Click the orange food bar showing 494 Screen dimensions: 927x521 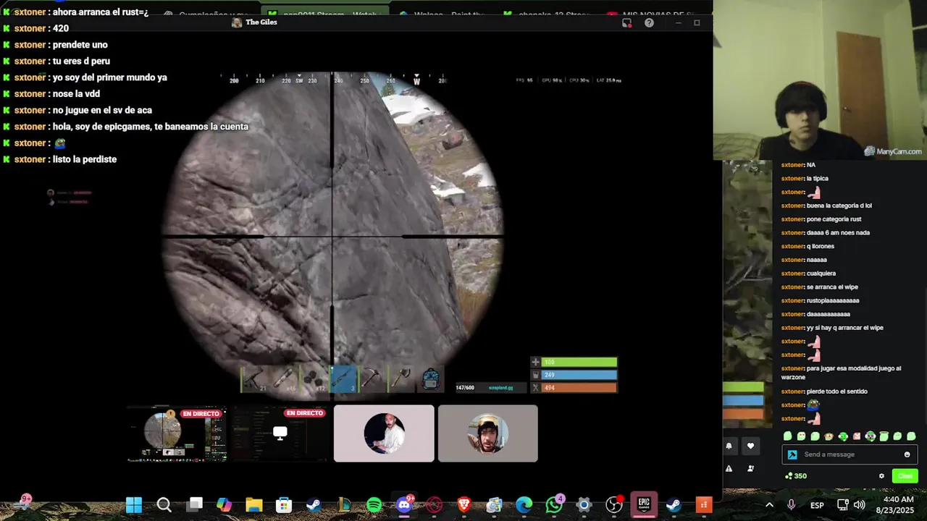pos(579,388)
